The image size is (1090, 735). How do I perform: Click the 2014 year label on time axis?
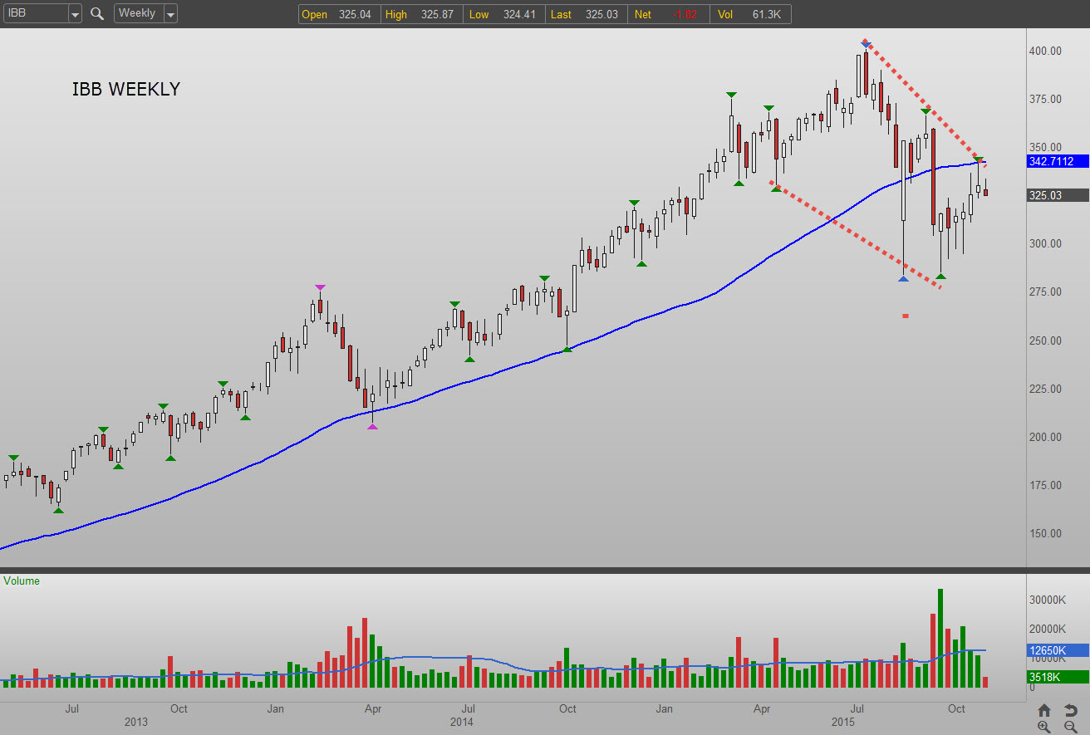click(x=463, y=723)
